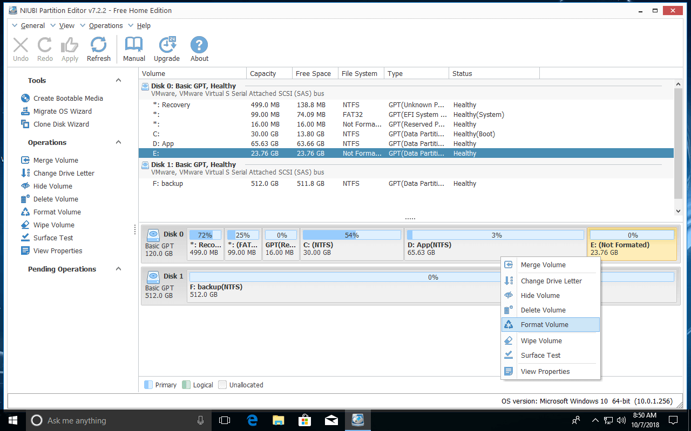Click the Disk 0 drive icon in disk map
691x431 pixels.
pos(154,234)
